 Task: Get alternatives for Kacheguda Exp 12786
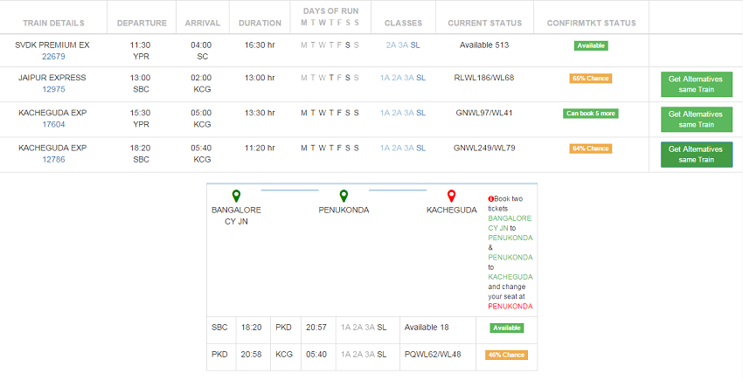696,154
